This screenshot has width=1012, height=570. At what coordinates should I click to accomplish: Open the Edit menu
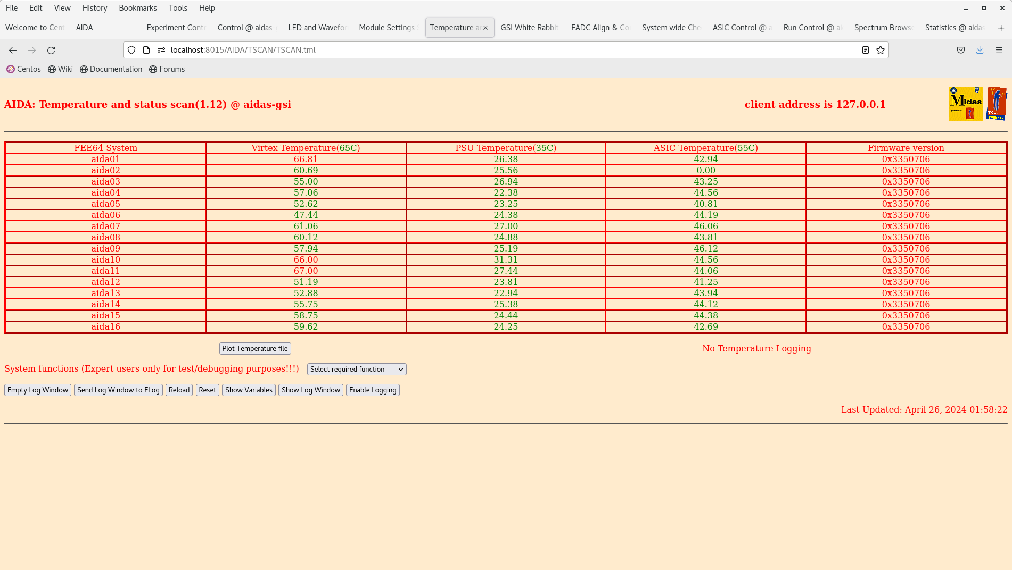click(x=36, y=8)
